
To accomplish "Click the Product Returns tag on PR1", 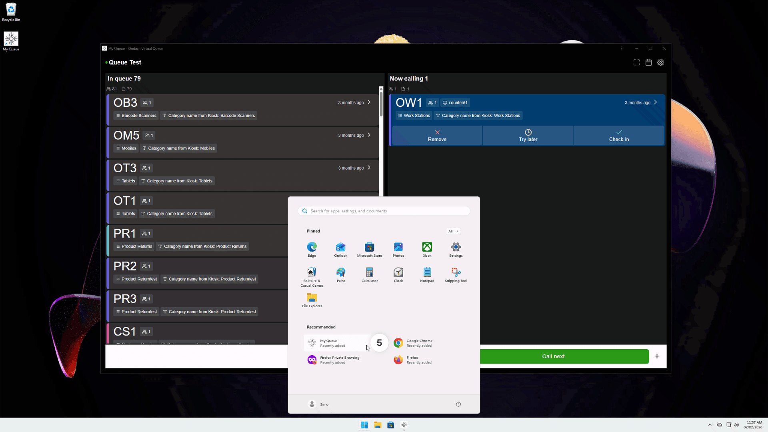I will [x=134, y=246].
